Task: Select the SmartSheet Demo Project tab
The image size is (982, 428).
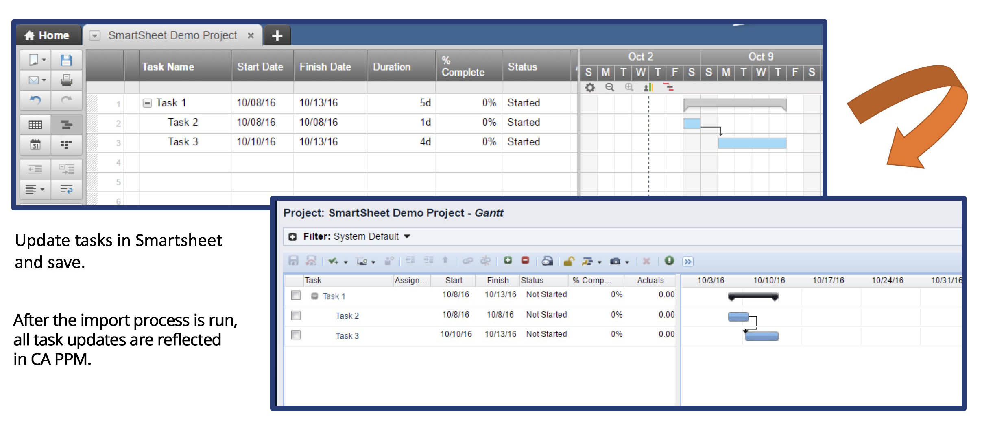Action: coord(172,35)
